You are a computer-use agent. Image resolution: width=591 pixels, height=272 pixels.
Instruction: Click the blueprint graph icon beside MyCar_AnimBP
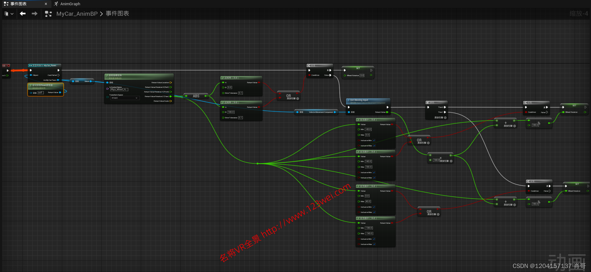(48, 14)
